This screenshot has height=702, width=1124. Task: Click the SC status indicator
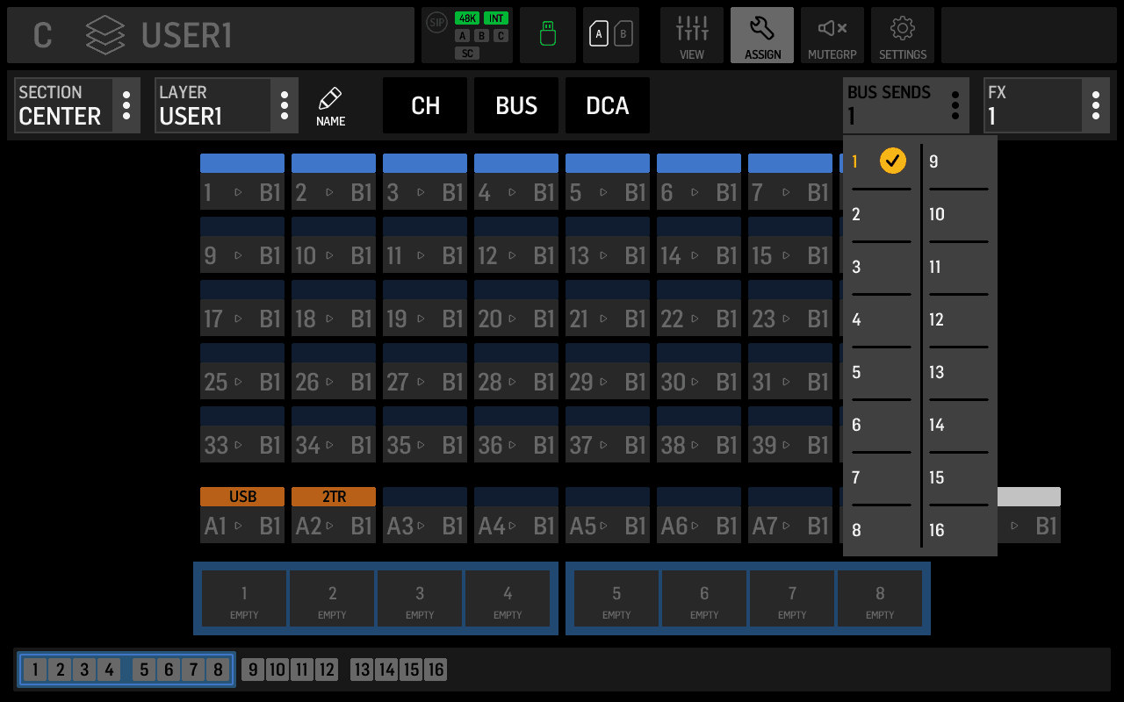pos(467,54)
